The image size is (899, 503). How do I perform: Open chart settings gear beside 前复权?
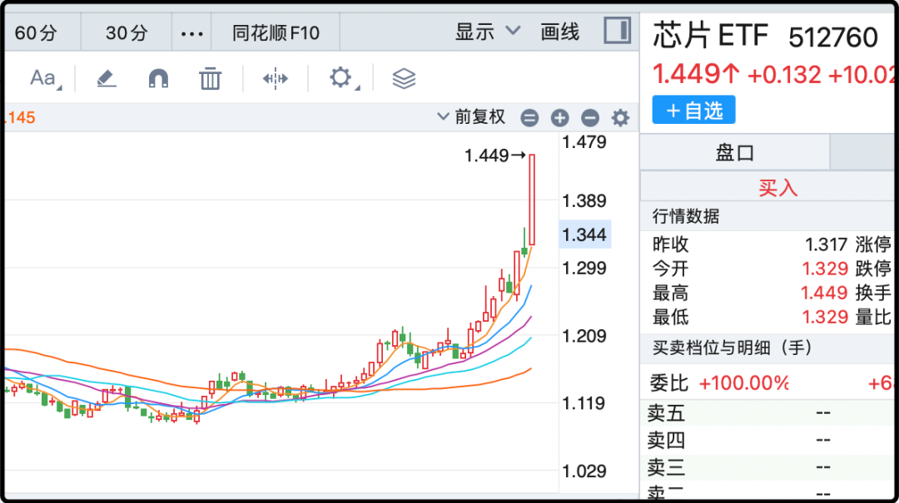[620, 118]
